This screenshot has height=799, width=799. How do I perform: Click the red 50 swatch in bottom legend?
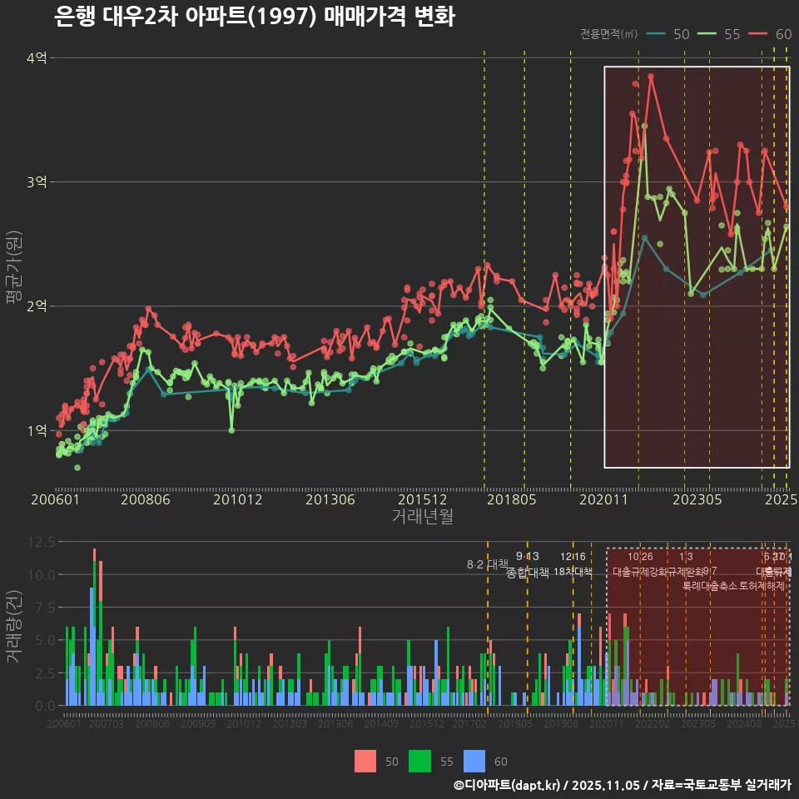(365, 761)
